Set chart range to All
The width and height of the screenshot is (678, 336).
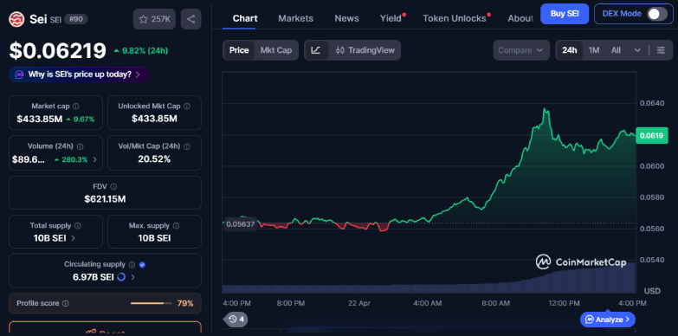(616, 50)
